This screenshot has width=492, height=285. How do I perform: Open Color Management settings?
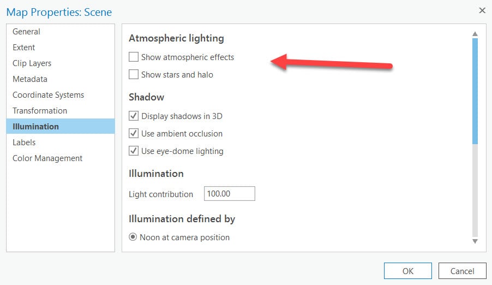47,158
